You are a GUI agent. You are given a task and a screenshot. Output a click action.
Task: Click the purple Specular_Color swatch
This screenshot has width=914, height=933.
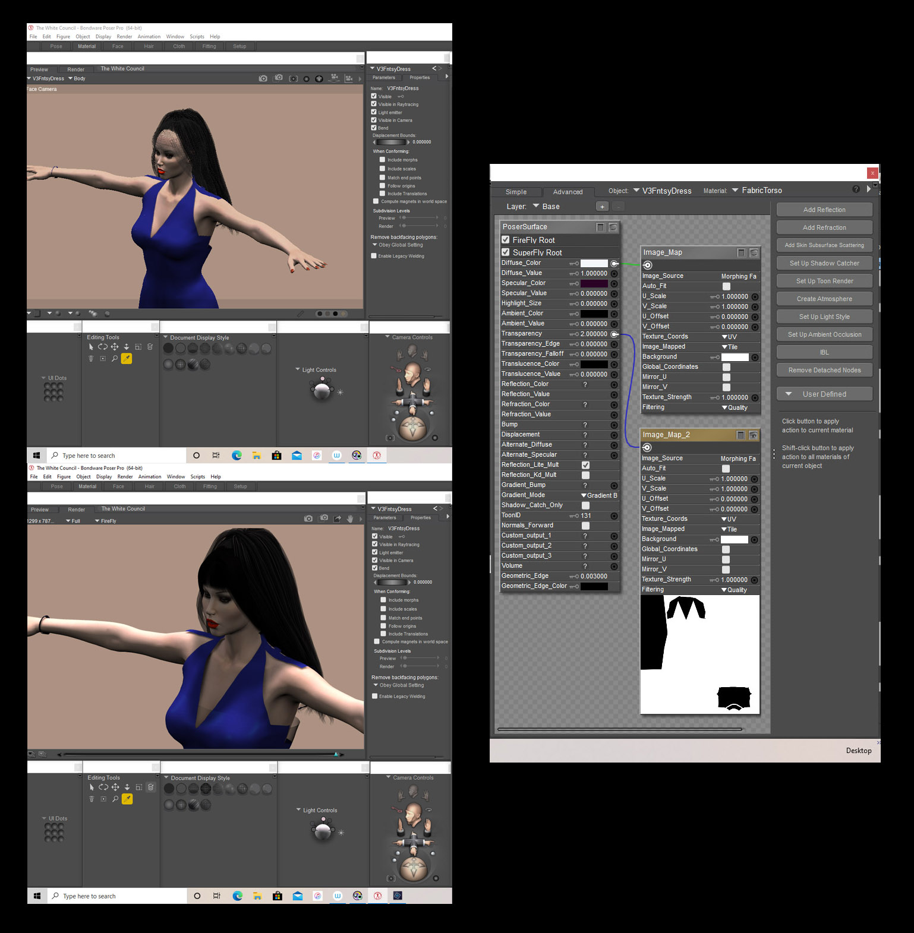click(x=594, y=283)
